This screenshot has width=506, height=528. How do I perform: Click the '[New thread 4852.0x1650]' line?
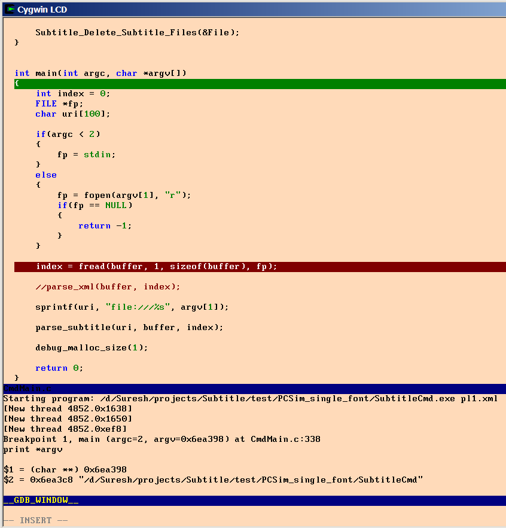(x=68, y=419)
